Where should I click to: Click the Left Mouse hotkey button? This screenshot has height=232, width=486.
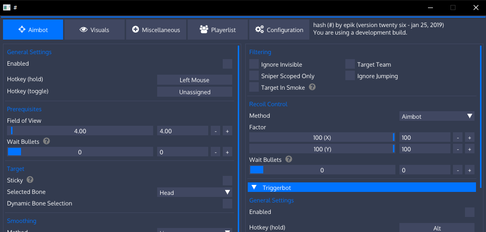pyautogui.click(x=195, y=80)
